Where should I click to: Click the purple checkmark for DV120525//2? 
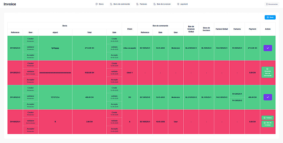coord(267,97)
